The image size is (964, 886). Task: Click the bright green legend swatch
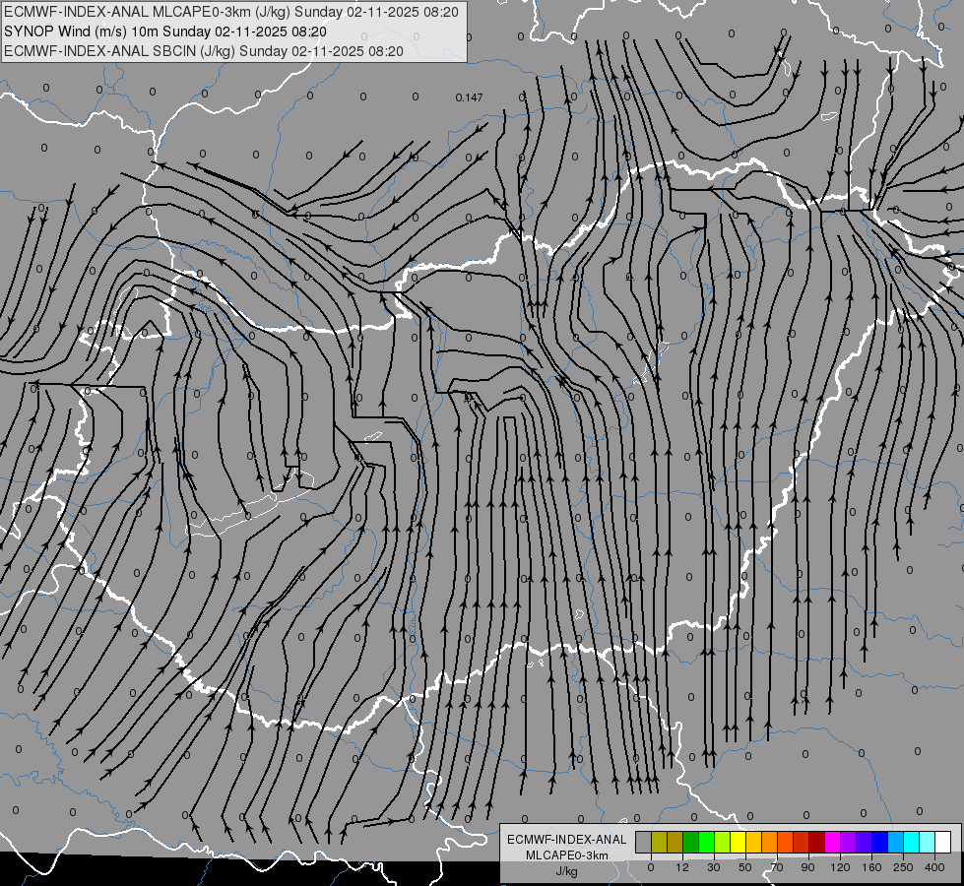click(707, 842)
